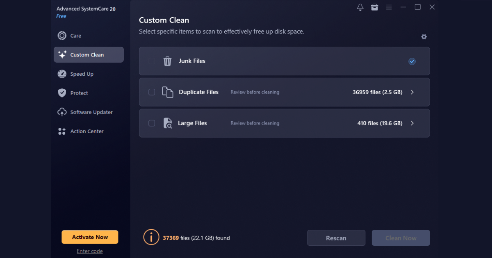Tick the Duplicate Files checkbox
This screenshot has height=258, width=492.
tap(152, 92)
